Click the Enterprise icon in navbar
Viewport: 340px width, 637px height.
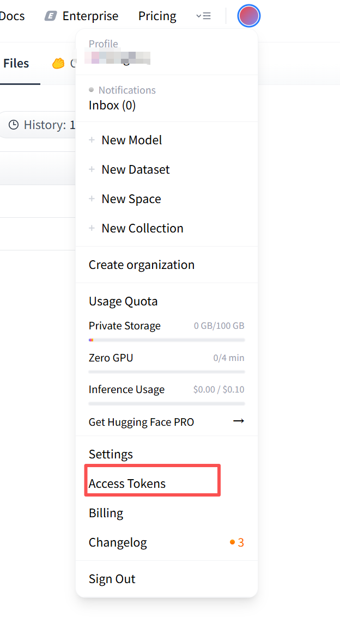tap(51, 16)
